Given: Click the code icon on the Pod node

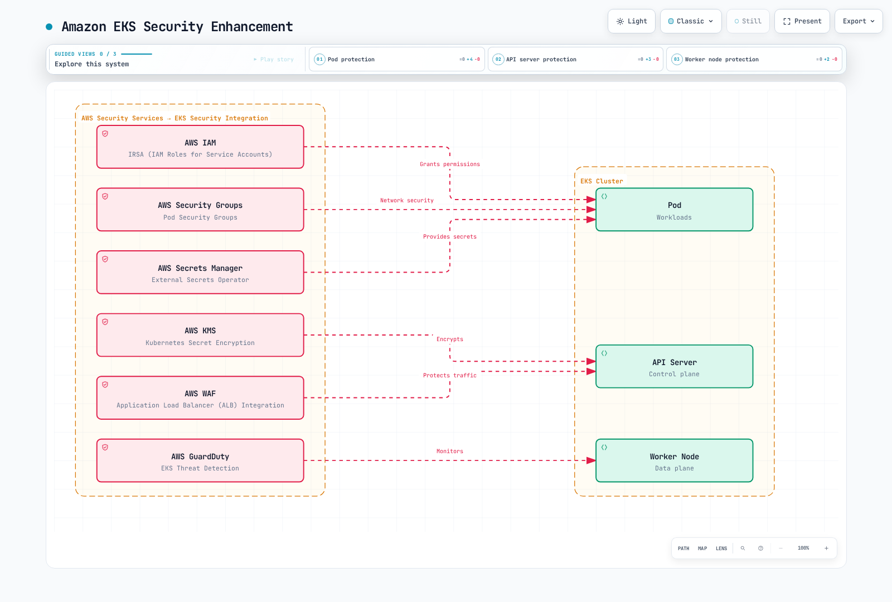Looking at the screenshot, I should pos(604,196).
